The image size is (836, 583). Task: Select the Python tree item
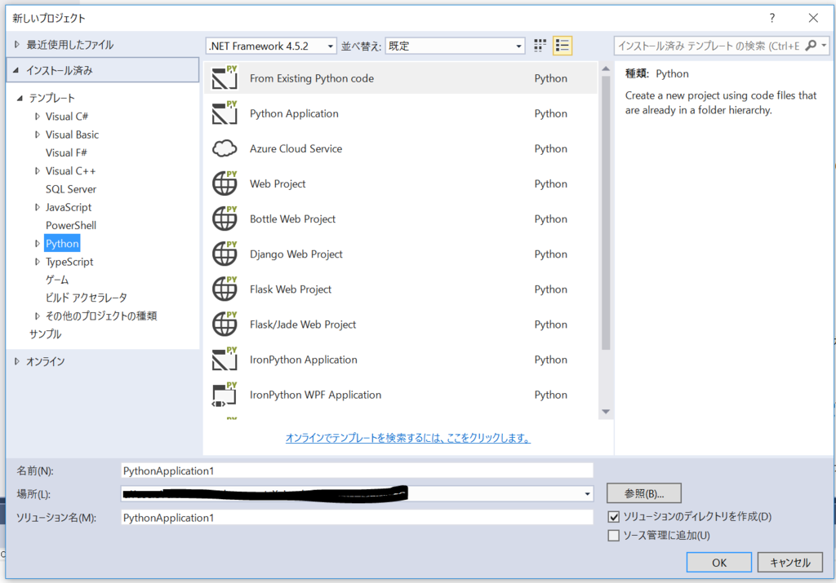[62, 243]
